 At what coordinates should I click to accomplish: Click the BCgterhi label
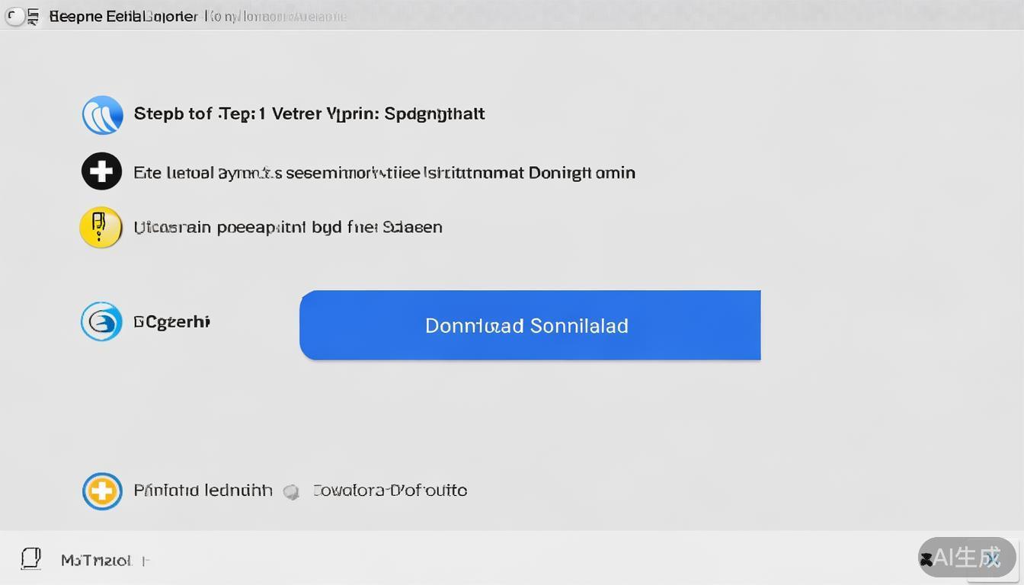tap(171, 322)
